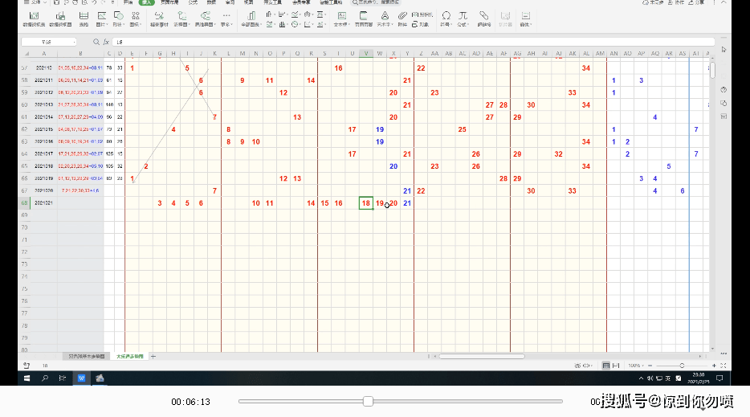Select column V header
750x417 pixels.
(366, 54)
